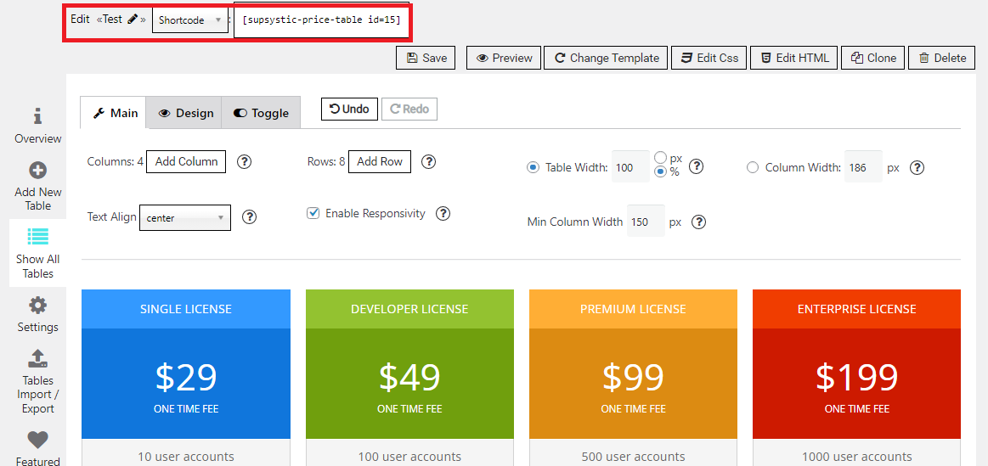Click the Tables Import / Export icon

coord(37,358)
